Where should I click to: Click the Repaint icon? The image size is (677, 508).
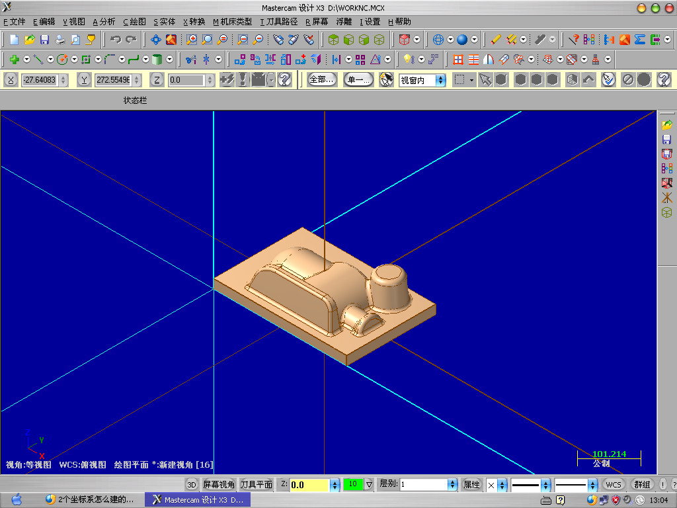pos(171,40)
